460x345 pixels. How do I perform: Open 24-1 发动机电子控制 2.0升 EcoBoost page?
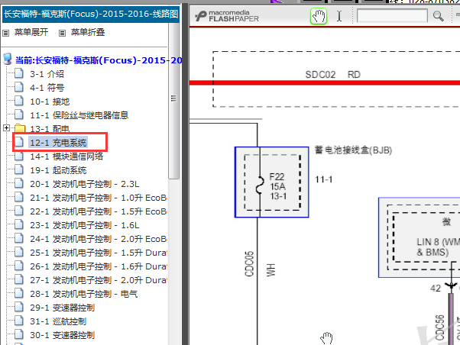click(99, 239)
